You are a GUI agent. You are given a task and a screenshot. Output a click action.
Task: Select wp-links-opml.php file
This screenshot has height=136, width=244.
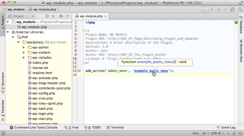pos(45,103)
